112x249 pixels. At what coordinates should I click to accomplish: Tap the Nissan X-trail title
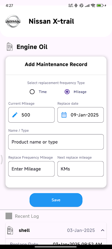point(51,21)
